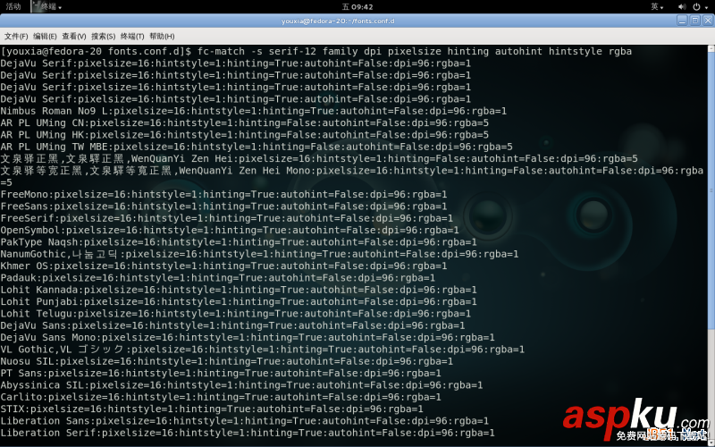Viewport: 715px width, 447px height.
Task: Open the 文件(F) menu
Action: tap(16, 36)
